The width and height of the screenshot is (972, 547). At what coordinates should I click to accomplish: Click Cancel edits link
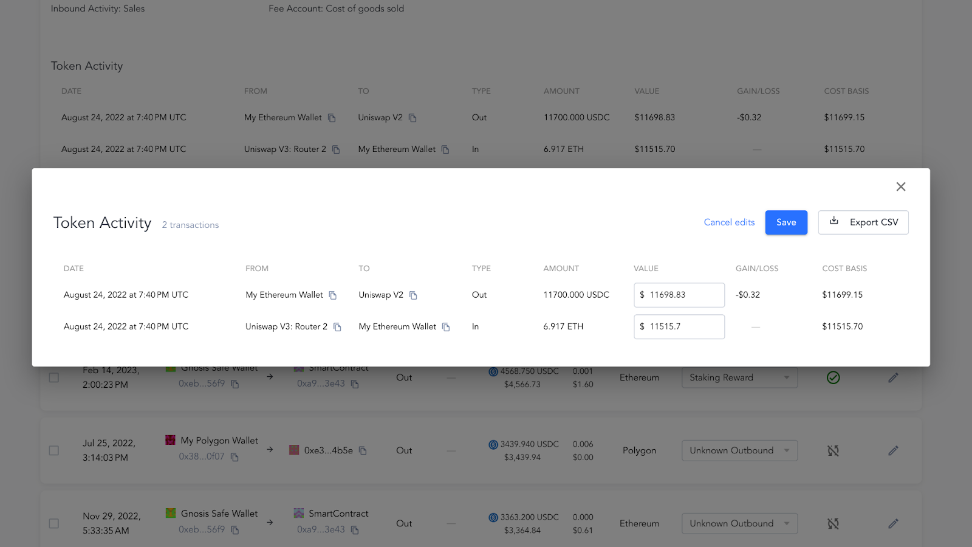pyautogui.click(x=729, y=222)
